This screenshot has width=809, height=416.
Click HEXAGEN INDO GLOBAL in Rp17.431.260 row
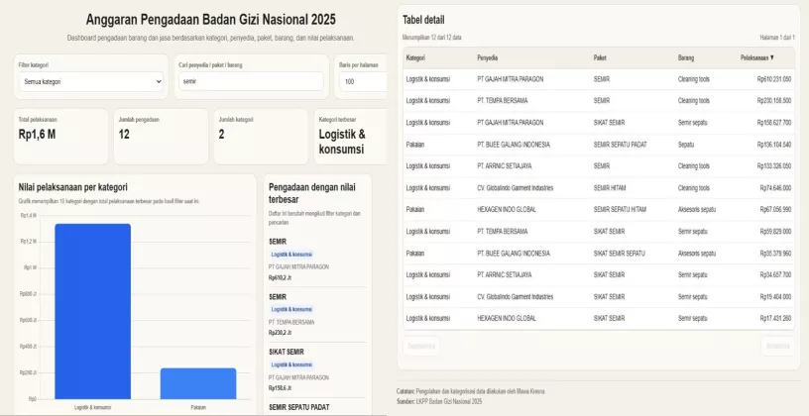(507, 318)
